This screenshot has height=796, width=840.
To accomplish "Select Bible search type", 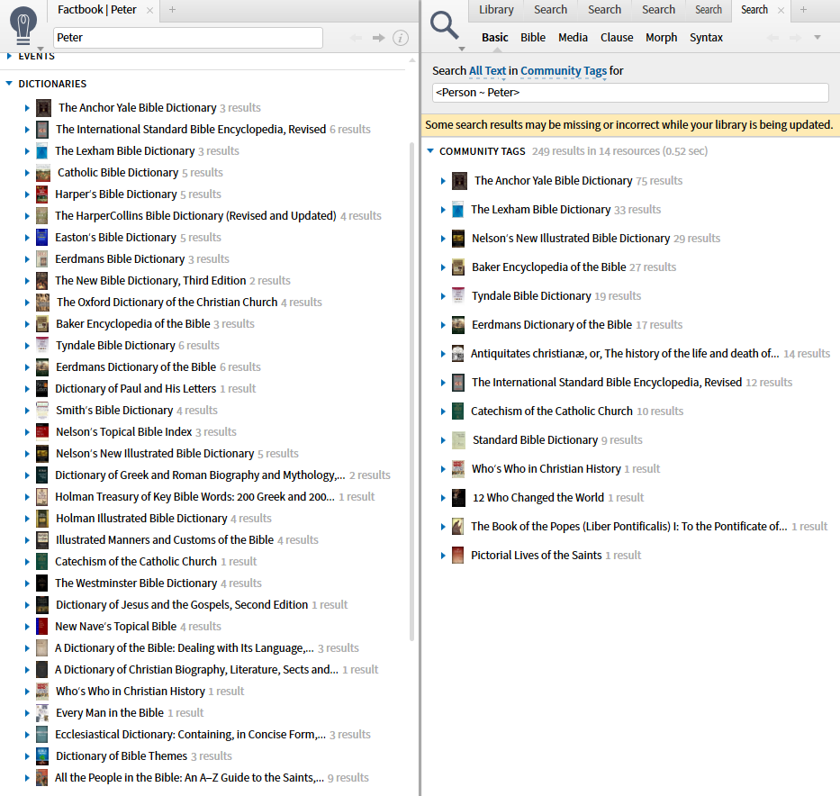I will (x=533, y=38).
